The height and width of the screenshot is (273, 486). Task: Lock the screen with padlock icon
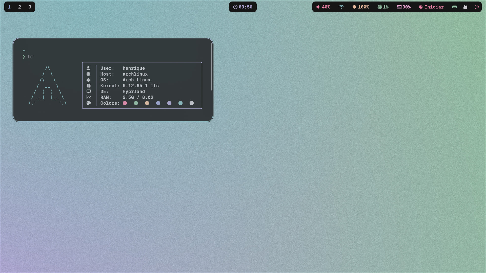[x=465, y=7]
